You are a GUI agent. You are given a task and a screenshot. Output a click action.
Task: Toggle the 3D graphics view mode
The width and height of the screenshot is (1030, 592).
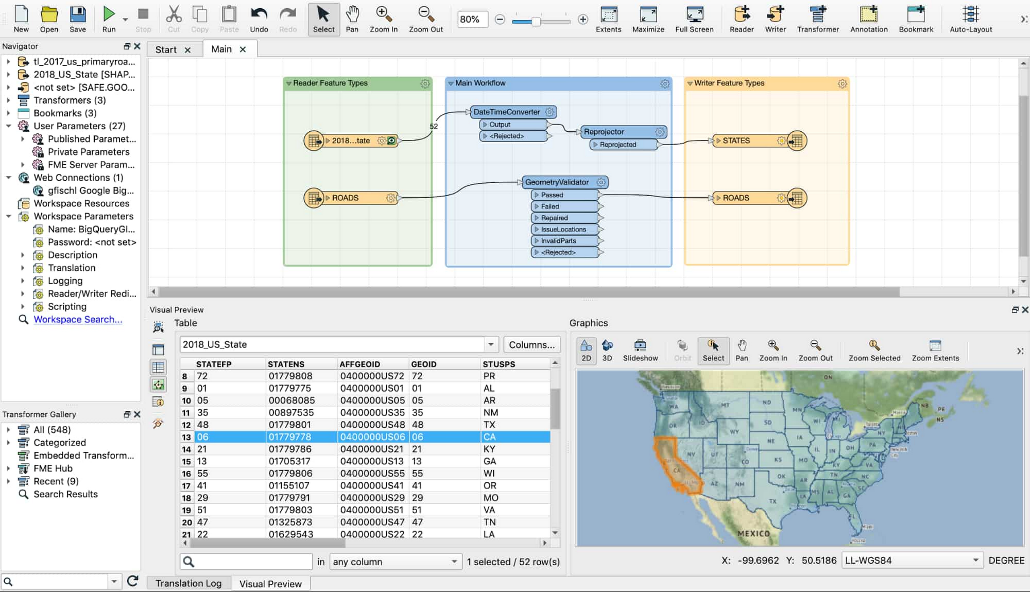coord(606,350)
